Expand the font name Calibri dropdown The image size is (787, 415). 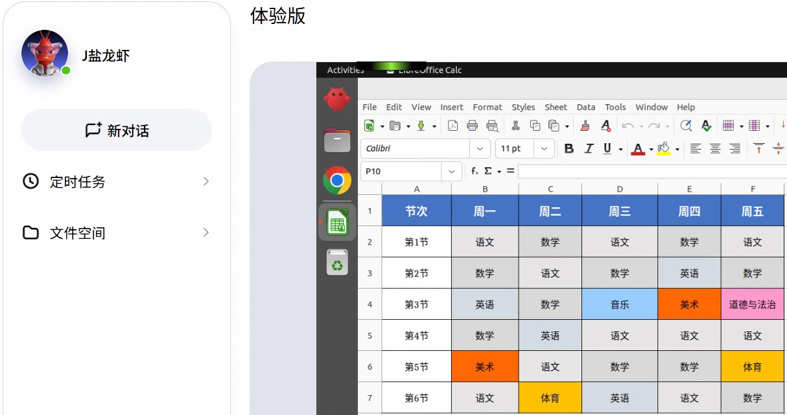480,149
